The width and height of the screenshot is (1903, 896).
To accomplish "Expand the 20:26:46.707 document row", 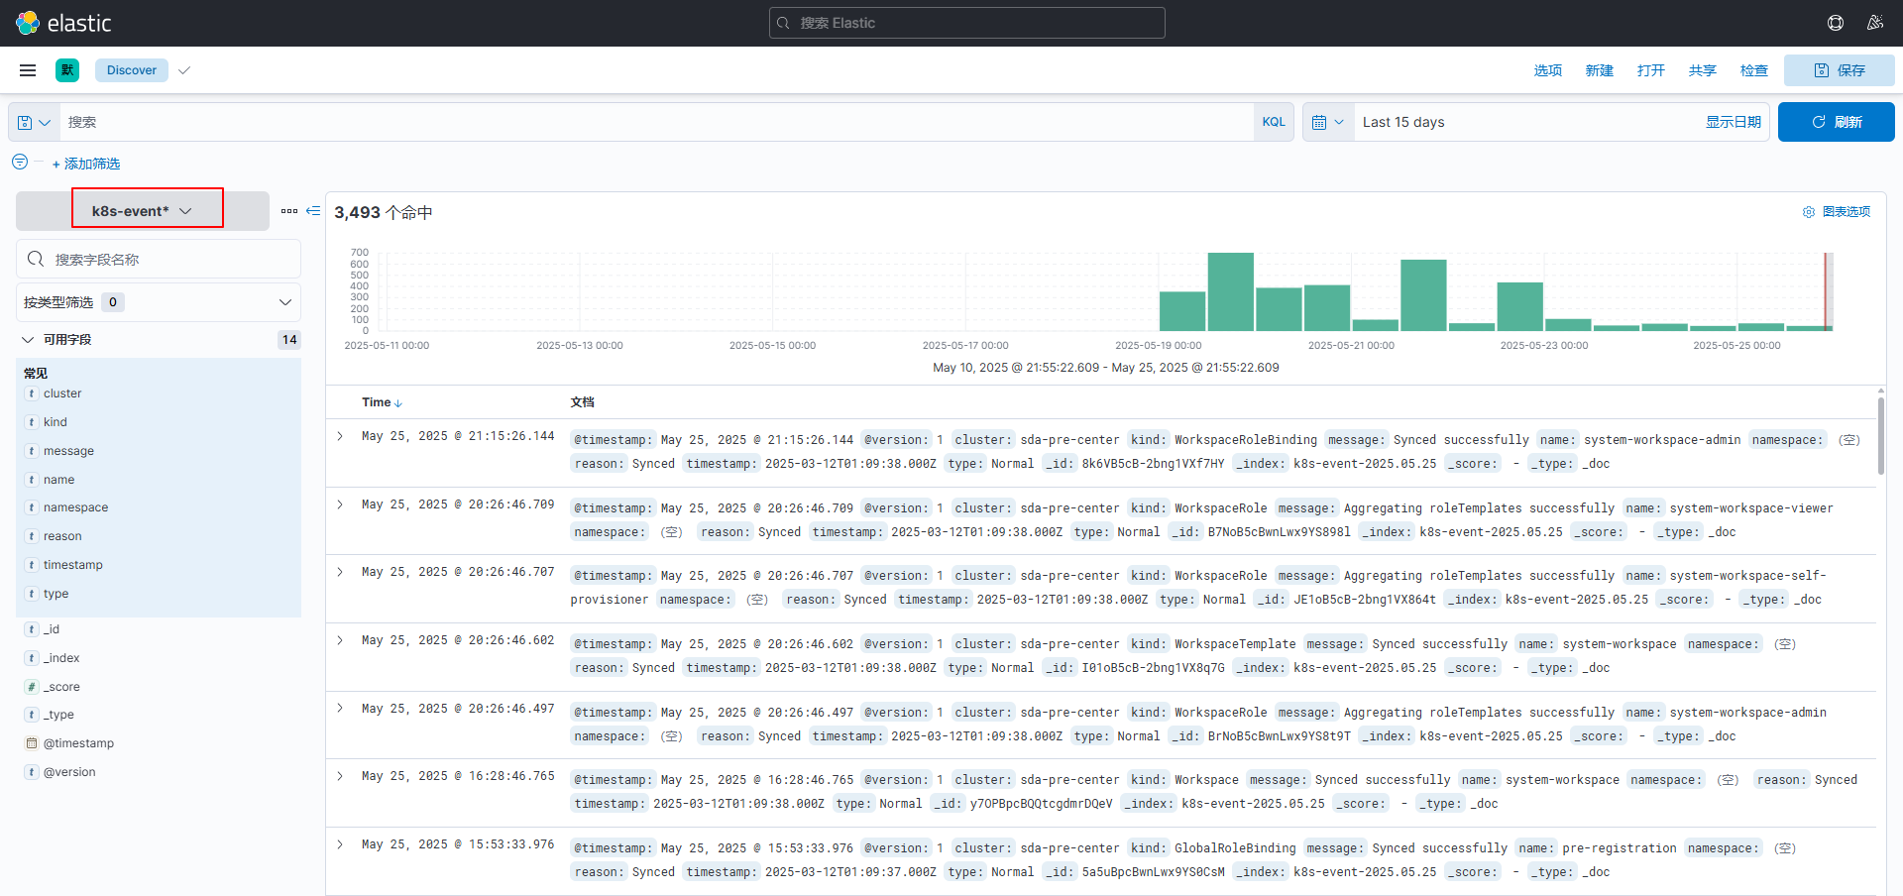I will tap(340, 572).
